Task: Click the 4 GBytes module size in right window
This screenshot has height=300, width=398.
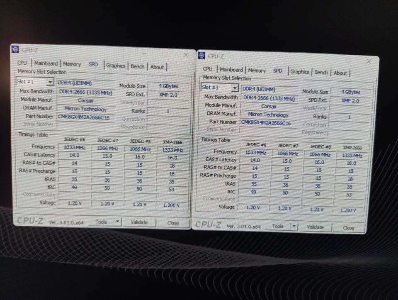Action: click(351, 92)
